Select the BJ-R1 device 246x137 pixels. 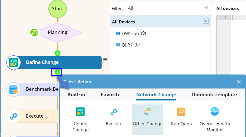point(127,45)
